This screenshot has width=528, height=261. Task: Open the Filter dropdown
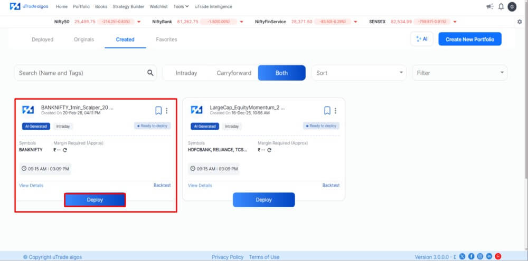pyautogui.click(x=460, y=73)
